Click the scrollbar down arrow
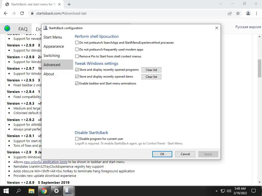The image size is (262, 196). pyautogui.click(x=259, y=182)
